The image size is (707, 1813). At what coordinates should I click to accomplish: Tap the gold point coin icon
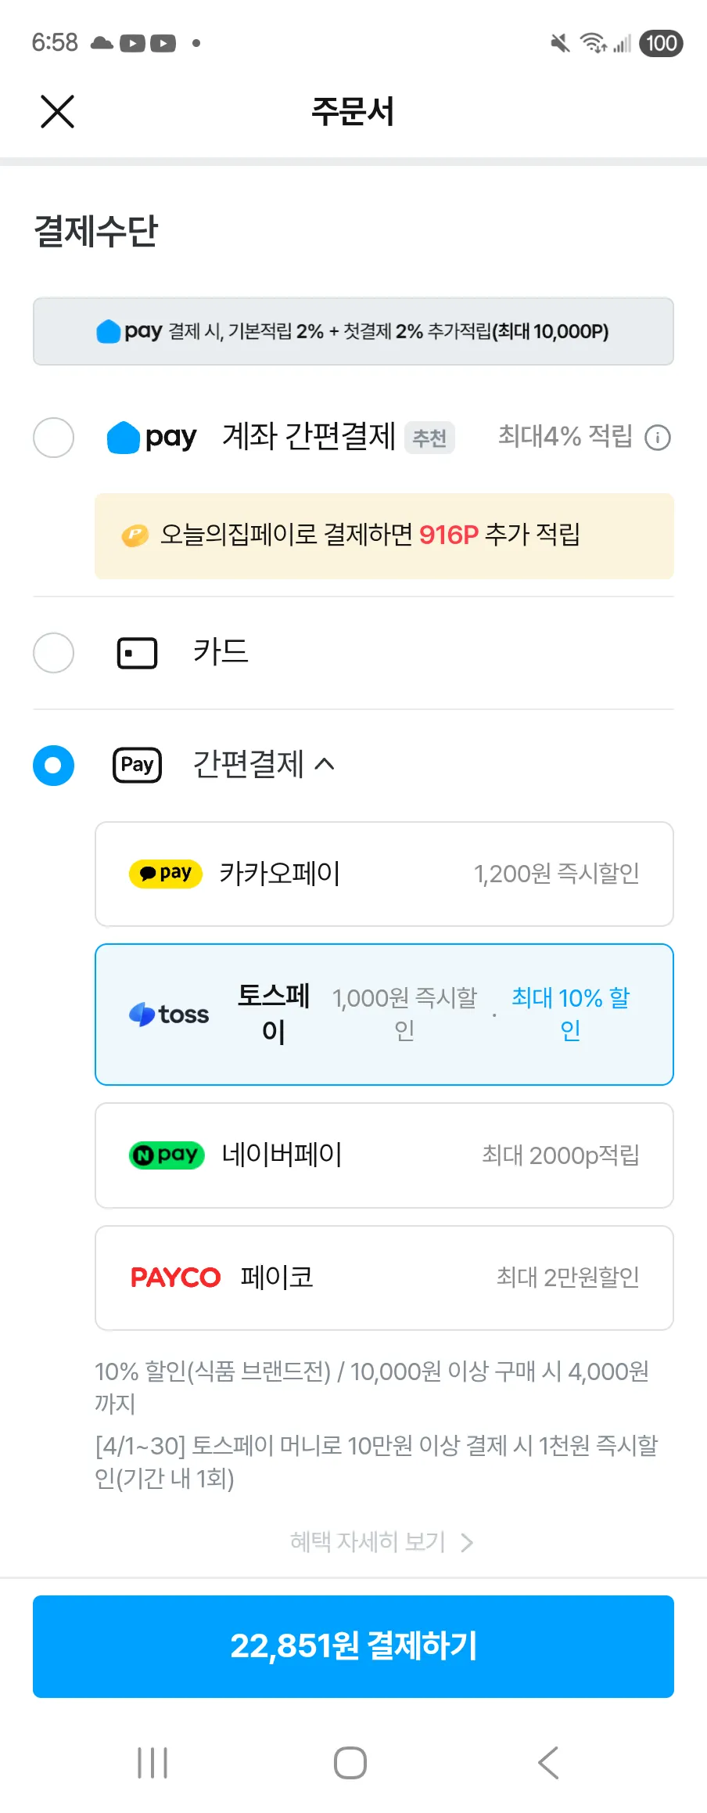(x=135, y=535)
